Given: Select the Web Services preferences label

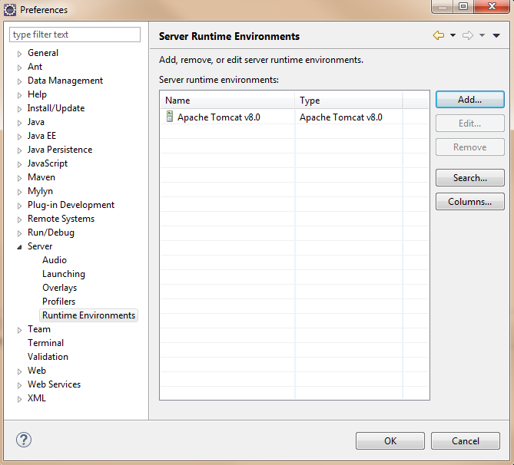Looking at the screenshot, I should (54, 384).
